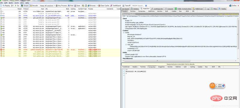Click the orange 82% floating widget
The image size is (240, 108).
point(212,86)
